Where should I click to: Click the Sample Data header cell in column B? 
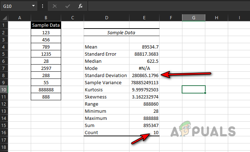[x=46, y=25]
